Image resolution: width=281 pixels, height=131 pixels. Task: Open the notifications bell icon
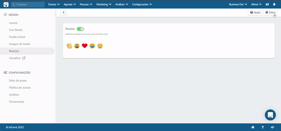pyautogui.click(x=274, y=4)
